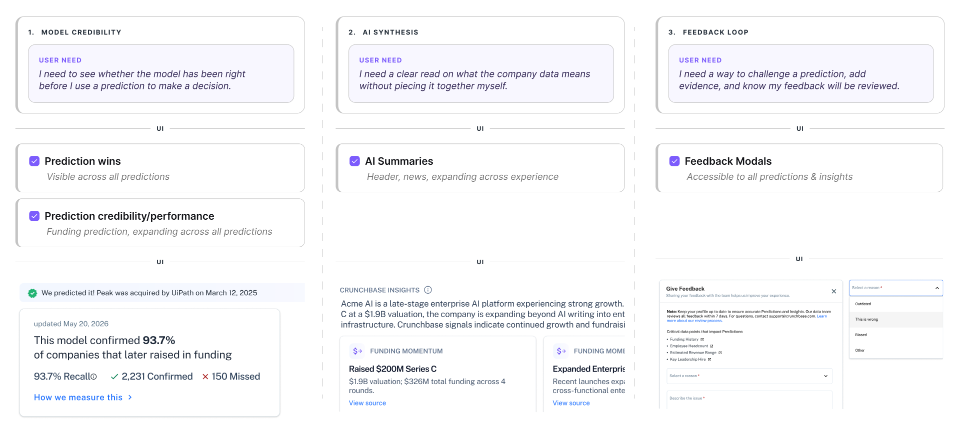Open the Funding History external link icon
The height and width of the screenshot is (434, 960).
click(x=702, y=340)
